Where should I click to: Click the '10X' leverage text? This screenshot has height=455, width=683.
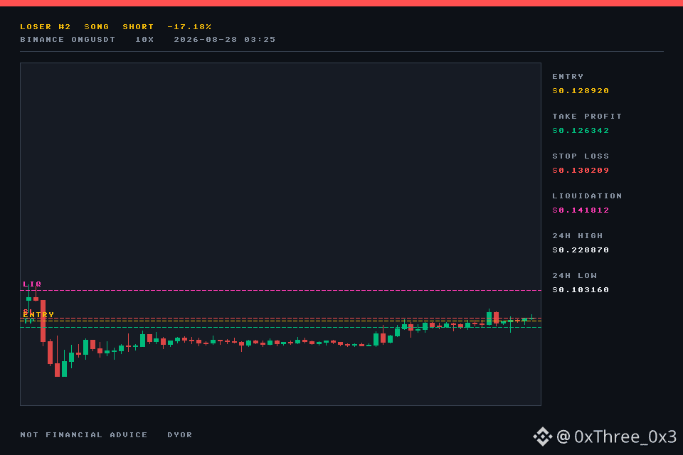coord(144,39)
